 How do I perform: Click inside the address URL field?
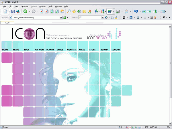click(36, 17)
